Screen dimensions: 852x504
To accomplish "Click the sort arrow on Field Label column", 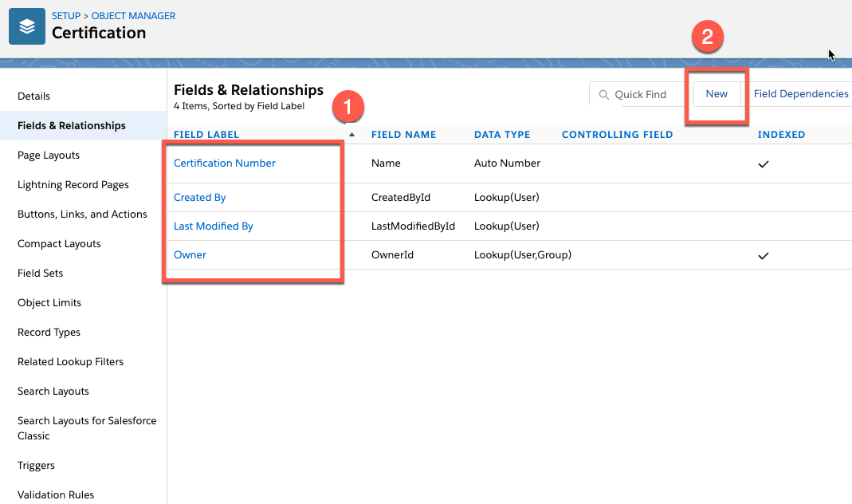I will 351,134.
